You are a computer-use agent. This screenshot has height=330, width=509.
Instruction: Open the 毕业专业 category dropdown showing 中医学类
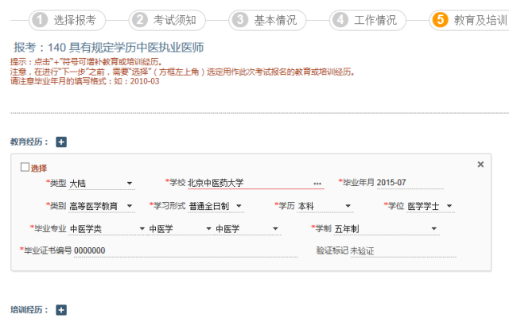point(108,229)
